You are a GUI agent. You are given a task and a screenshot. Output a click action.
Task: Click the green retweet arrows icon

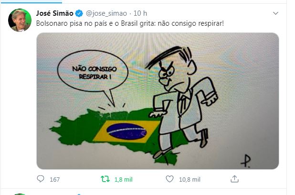(x=105, y=179)
